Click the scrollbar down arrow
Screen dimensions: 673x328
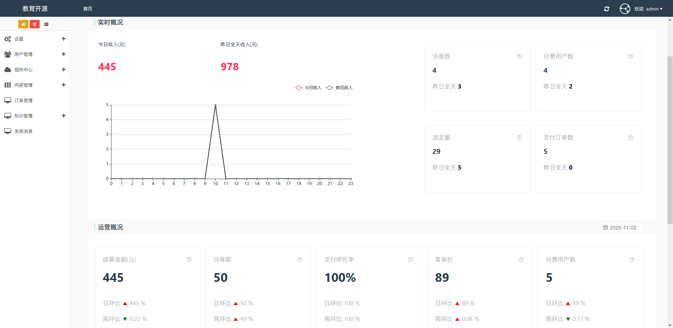coord(670,325)
